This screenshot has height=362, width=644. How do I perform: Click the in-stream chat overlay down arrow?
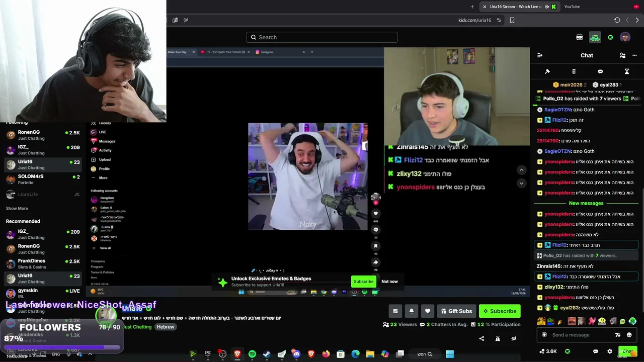521,183
